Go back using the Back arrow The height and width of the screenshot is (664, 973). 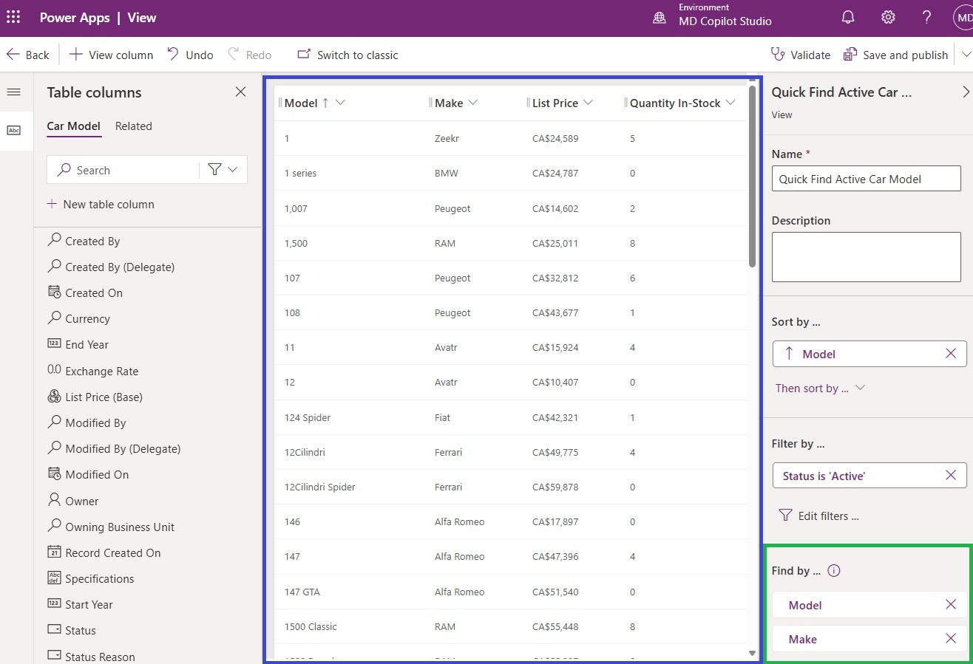(x=28, y=55)
